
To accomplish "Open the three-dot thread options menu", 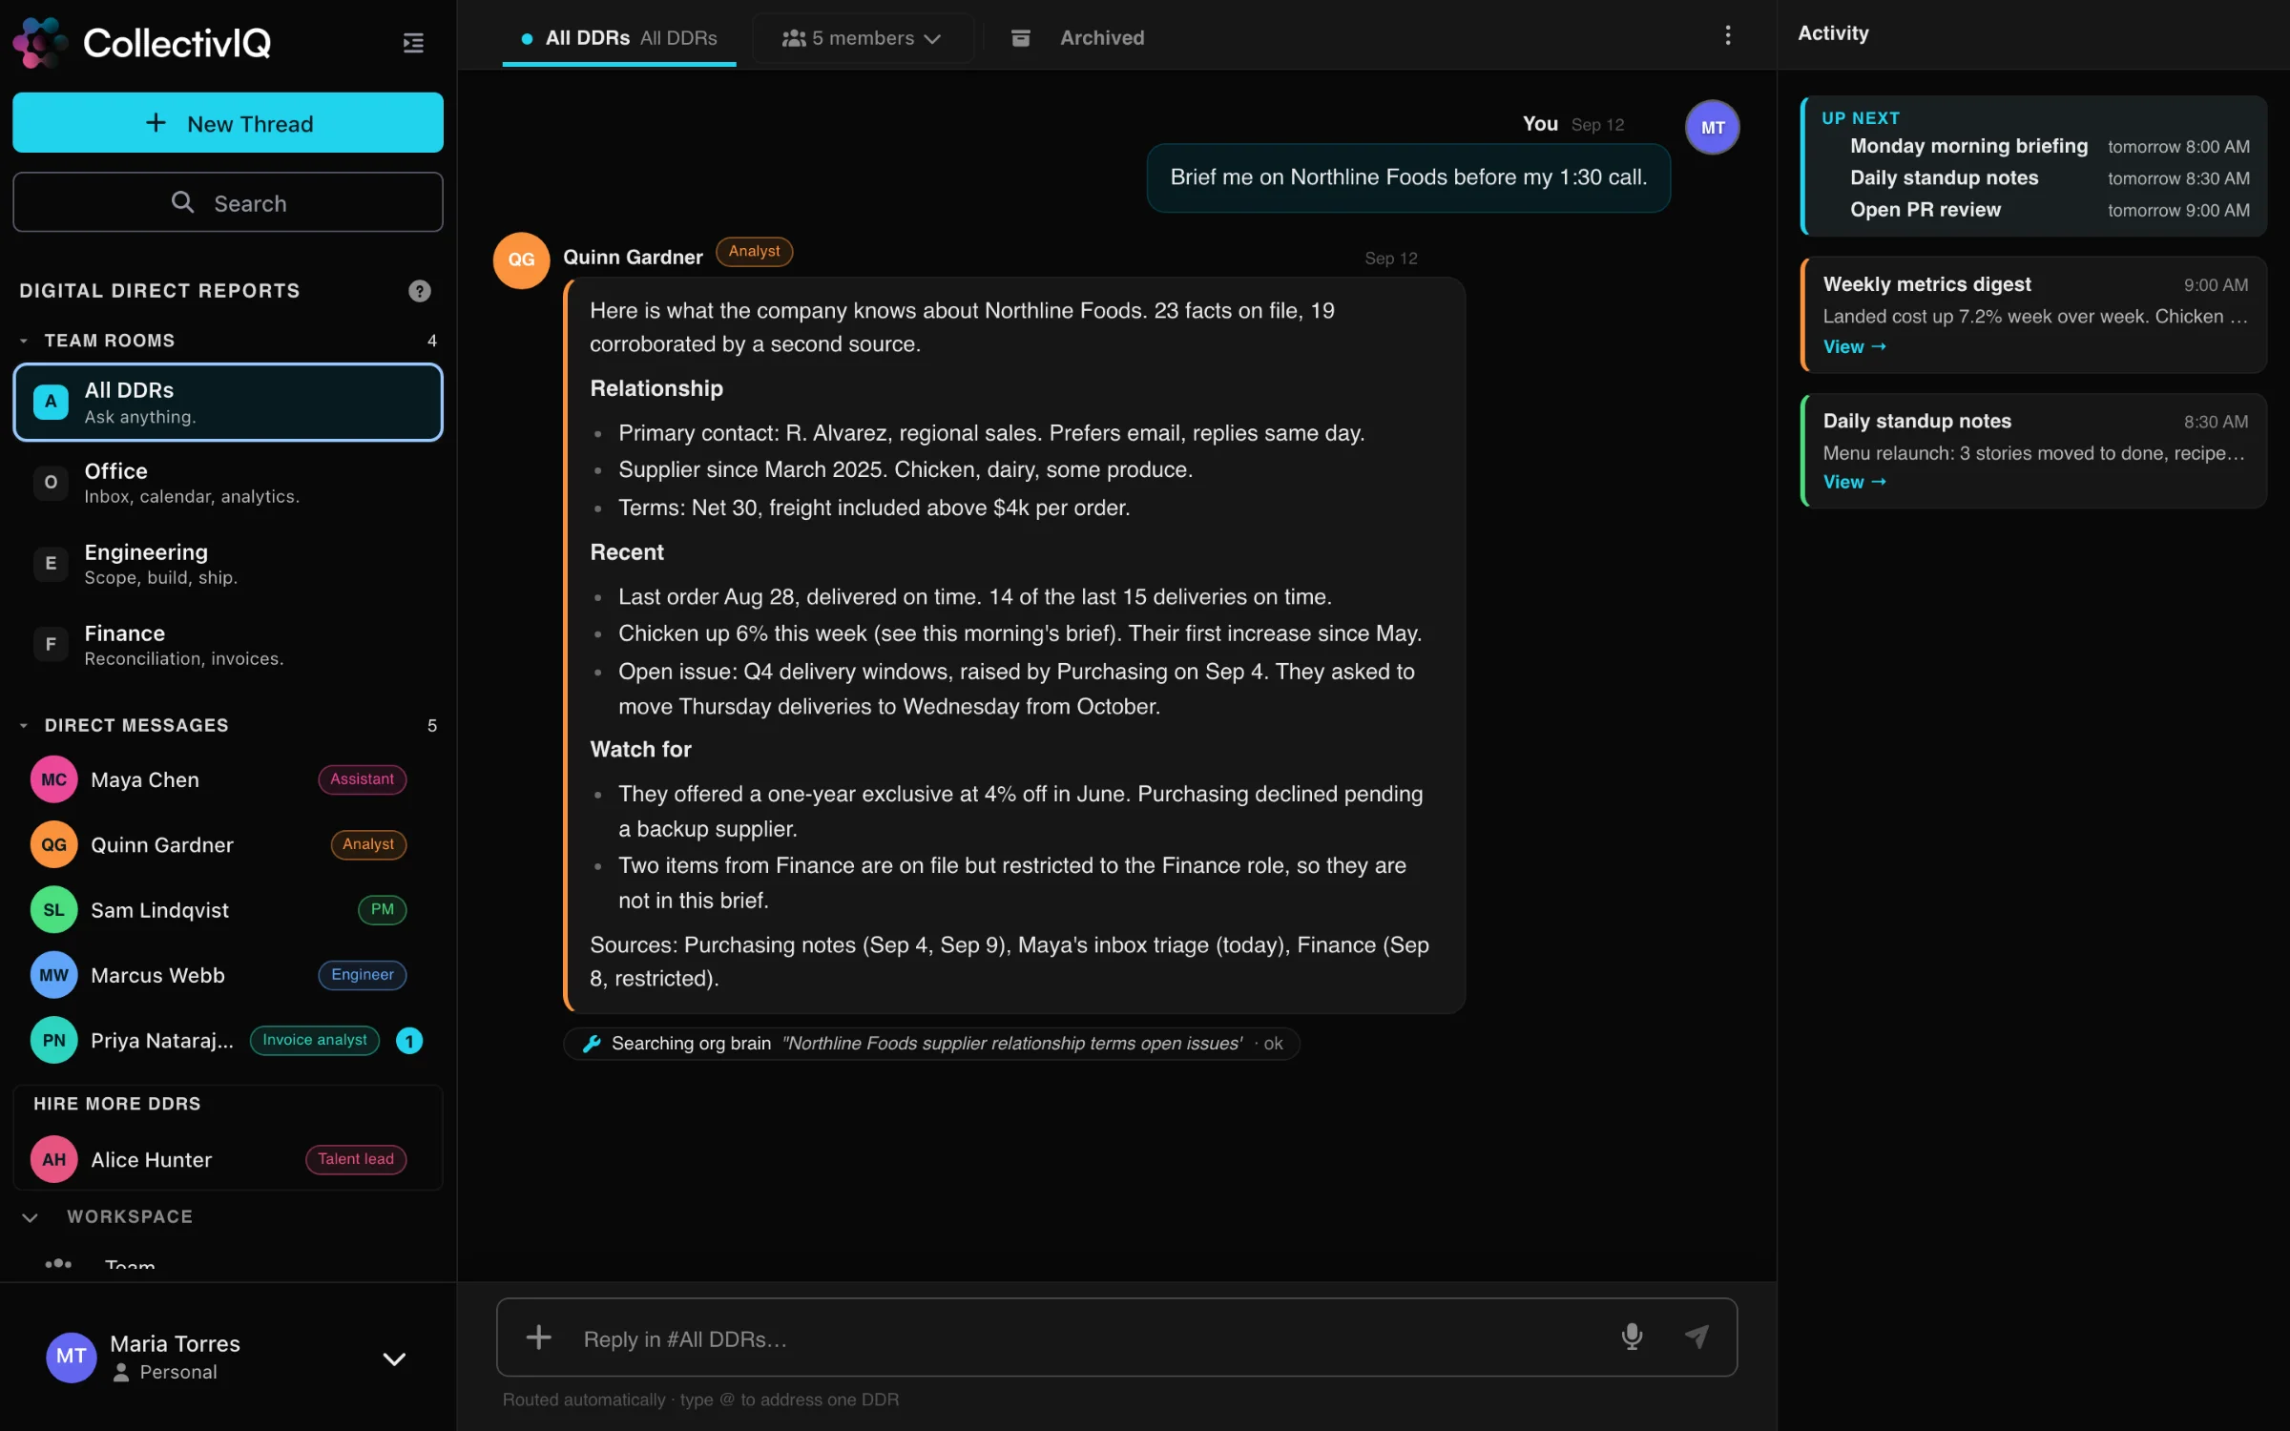I will [x=1728, y=35].
